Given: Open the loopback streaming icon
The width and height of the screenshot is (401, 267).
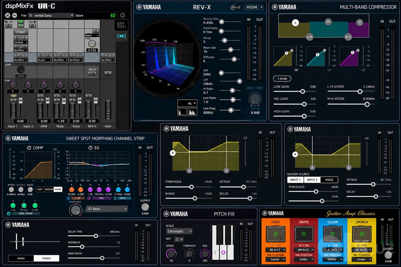Looking at the screenshot, I should tap(121, 36).
